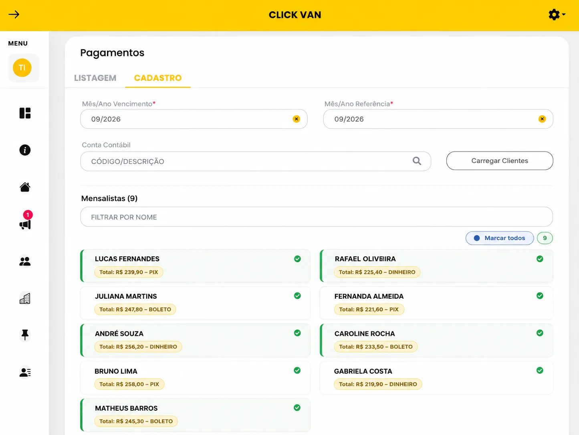Open the people group icon in sidebar
Screen dimensions: 579x435
[25, 261]
